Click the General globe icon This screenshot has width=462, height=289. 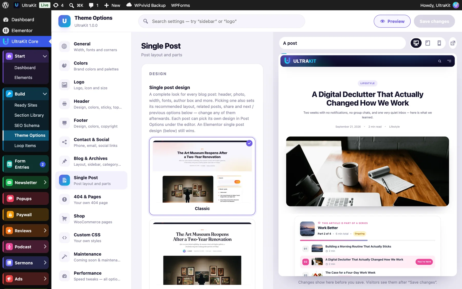coord(64,46)
